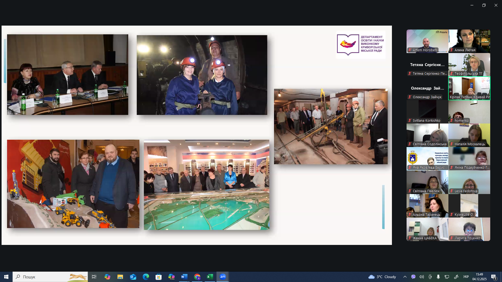This screenshot has height=282, width=502.
Task: Open the Zoom app in taskbar
Action: (x=223, y=277)
